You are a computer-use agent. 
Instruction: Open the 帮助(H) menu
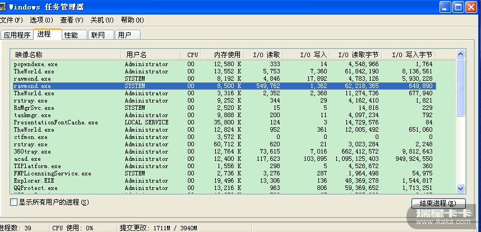[x=132, y=20]
